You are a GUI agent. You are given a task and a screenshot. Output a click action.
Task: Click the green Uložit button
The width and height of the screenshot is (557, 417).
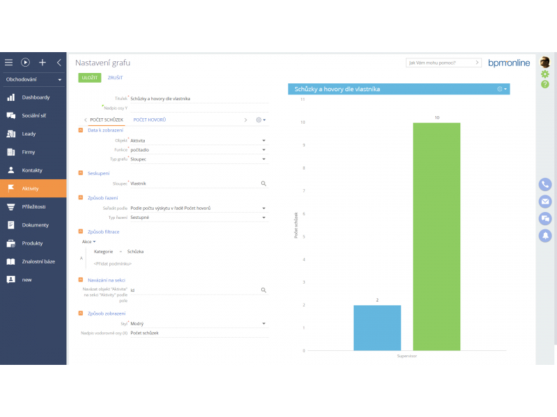coord(89,78)
